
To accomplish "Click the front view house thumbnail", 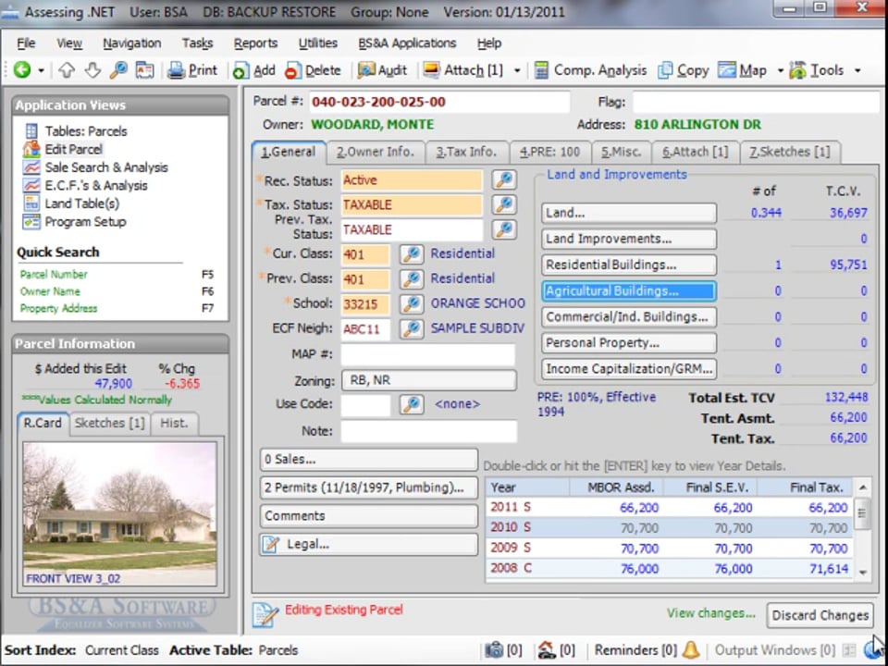I will (119, 513).
